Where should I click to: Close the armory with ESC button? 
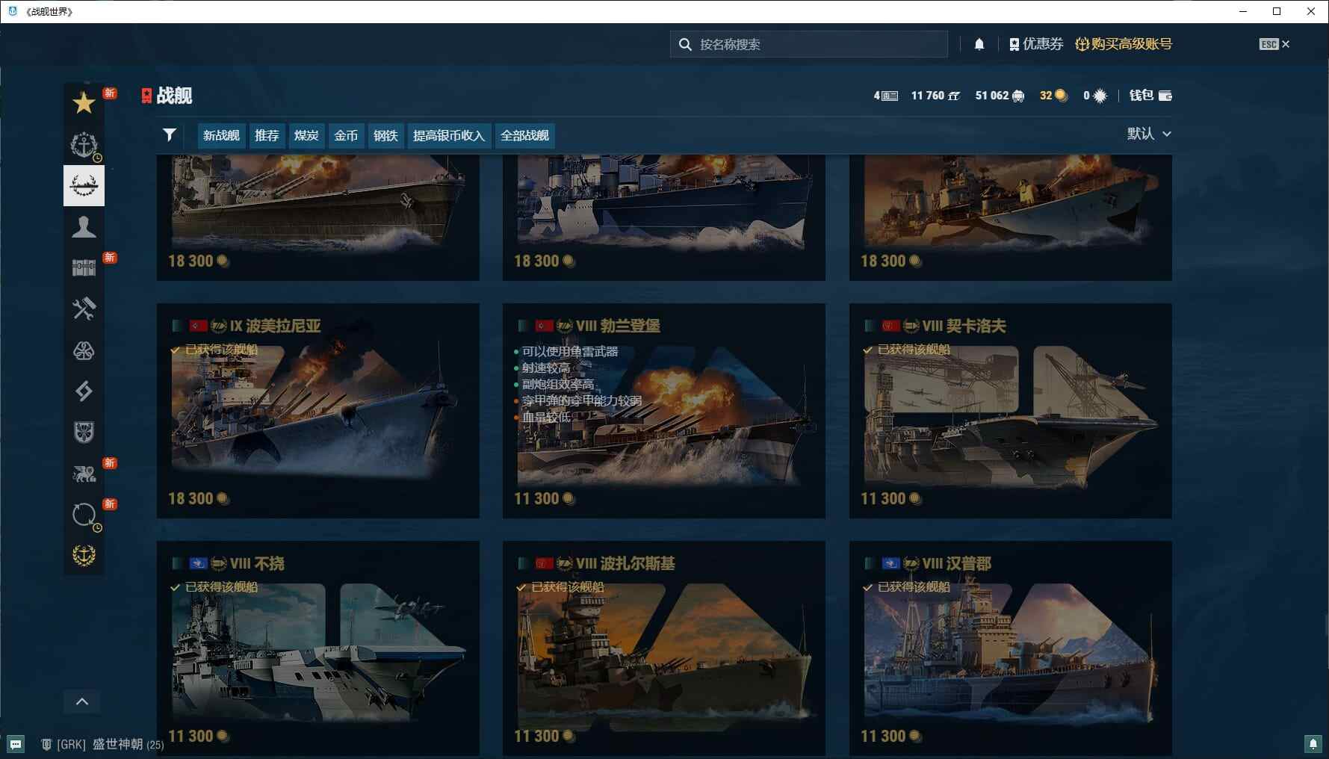click(1274, 44)
